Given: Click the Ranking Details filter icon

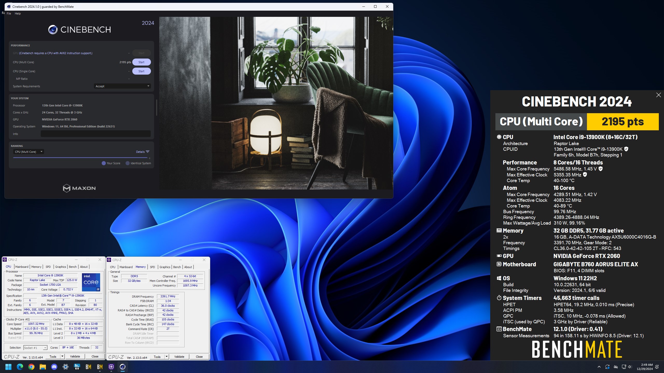Looking at the screenshot, I should 148,152.
